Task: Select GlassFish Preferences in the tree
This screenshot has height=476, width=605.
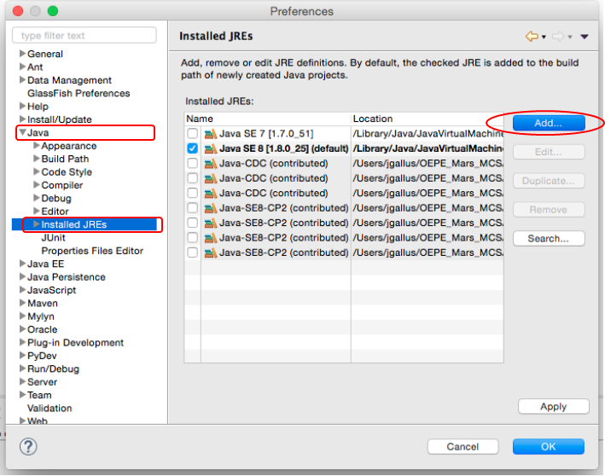Action: (79, 93)
